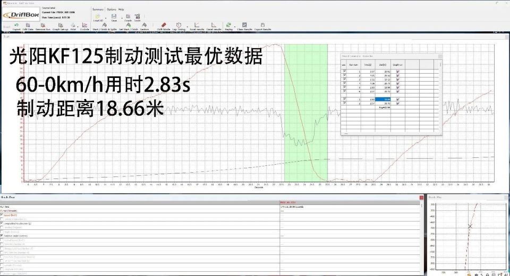Click the Export Results icon

263,25
